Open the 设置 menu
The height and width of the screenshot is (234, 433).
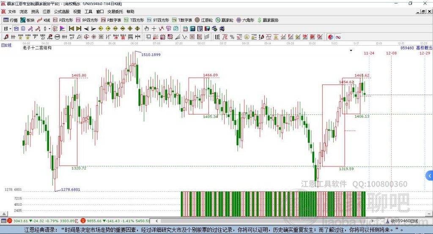point(77,11)
